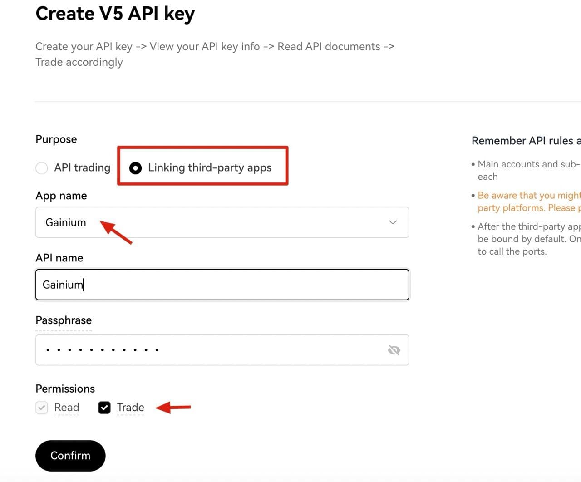Viewport: 581px width, 482px height.
Task: Select Linking third-party apps radio button
Action: (x=135, y=168)
